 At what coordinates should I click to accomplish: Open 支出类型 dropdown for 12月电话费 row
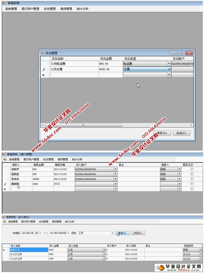[x=169, y=64]
